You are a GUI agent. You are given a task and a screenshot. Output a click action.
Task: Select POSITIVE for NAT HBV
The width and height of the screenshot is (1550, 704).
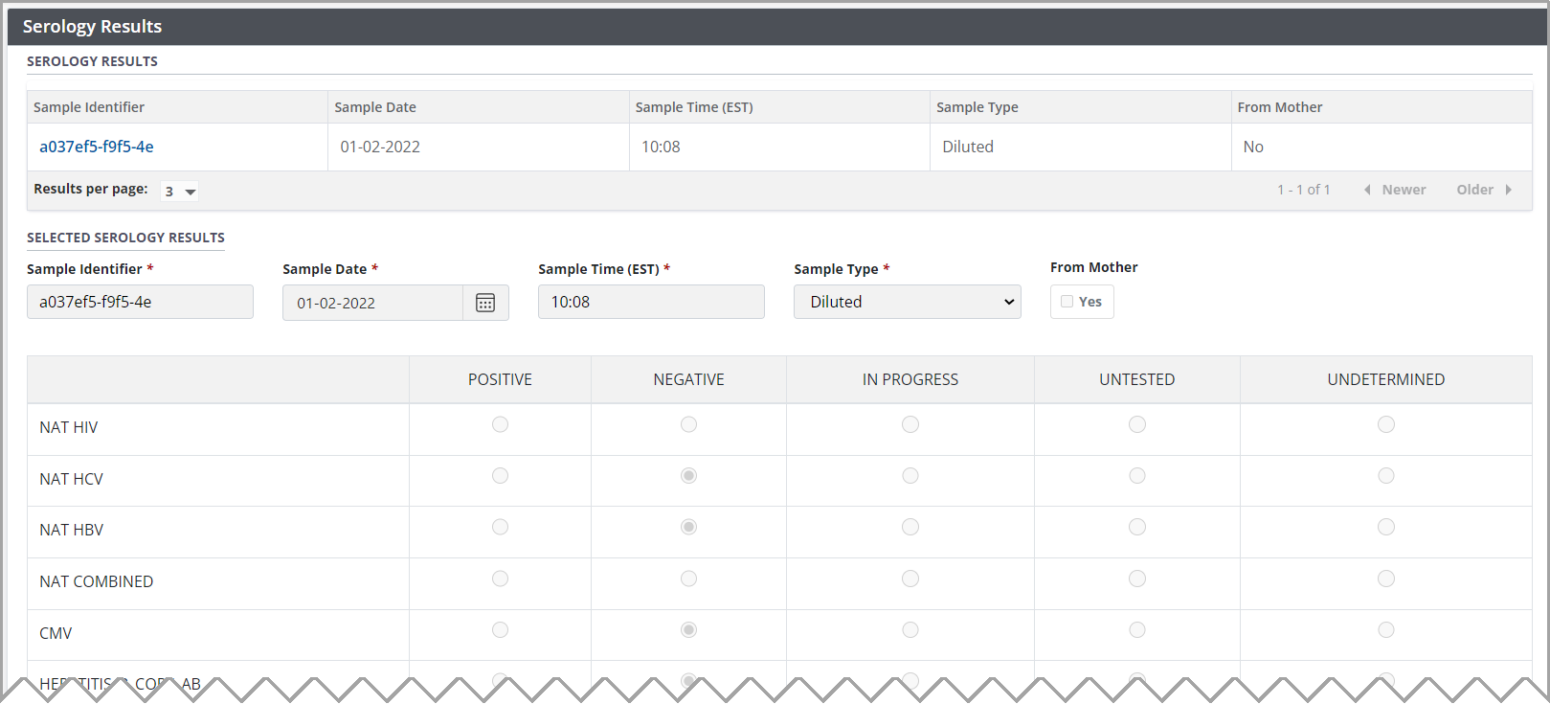[500, 527]
